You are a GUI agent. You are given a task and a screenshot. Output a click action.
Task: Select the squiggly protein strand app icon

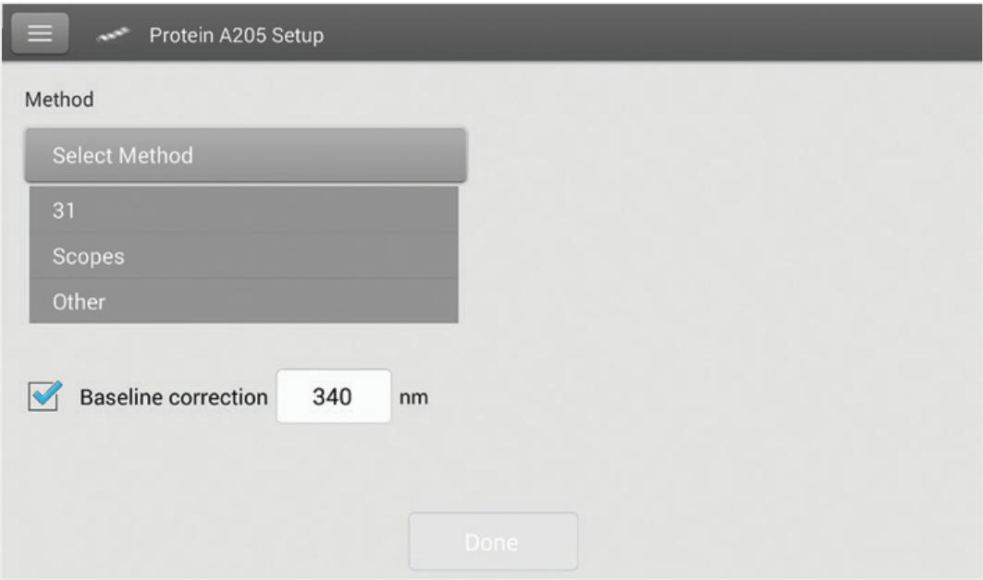pos(113,35)
